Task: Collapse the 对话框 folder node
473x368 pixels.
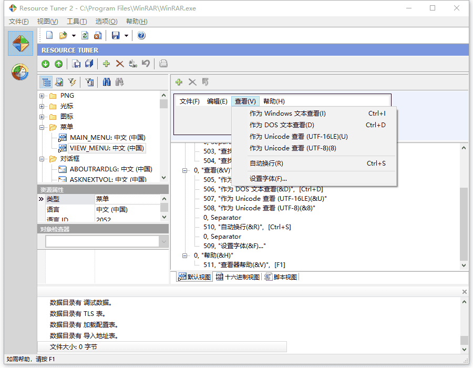Action: click(42, 159)
